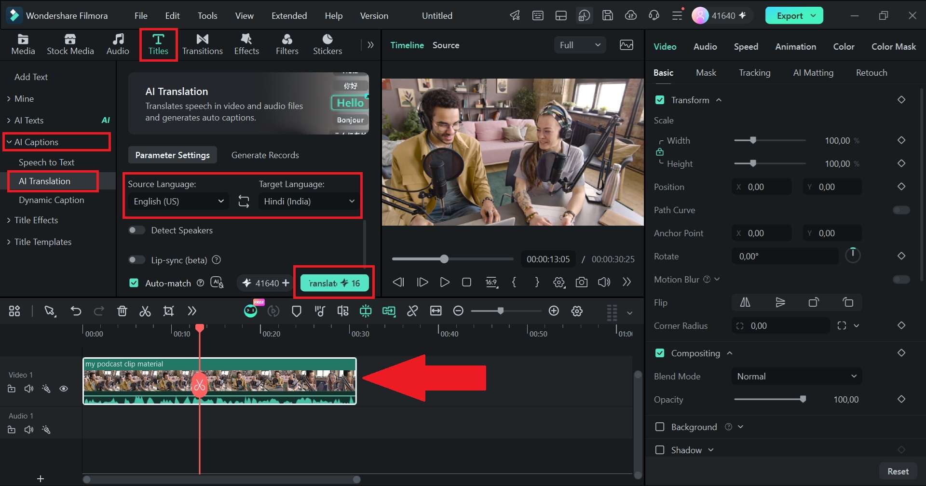Switch to the Color tab
926x486 pixels.
click(x=844, y=46)
